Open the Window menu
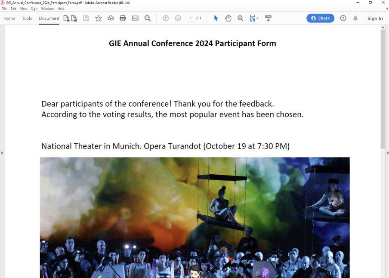The image size is (389, 278). (x=47, y=9)
